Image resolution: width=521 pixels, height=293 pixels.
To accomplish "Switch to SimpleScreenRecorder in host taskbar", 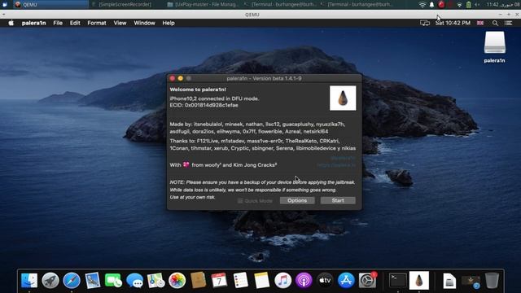I will (125, 4).
